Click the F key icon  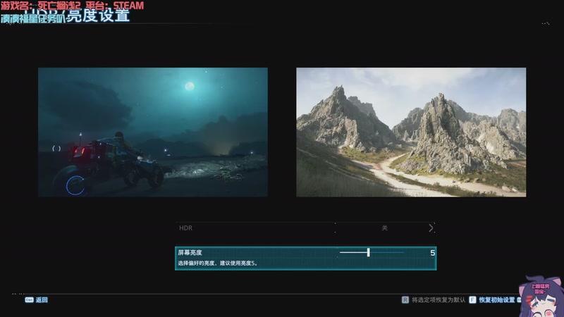pyautogui.click(x=472, y=300)
